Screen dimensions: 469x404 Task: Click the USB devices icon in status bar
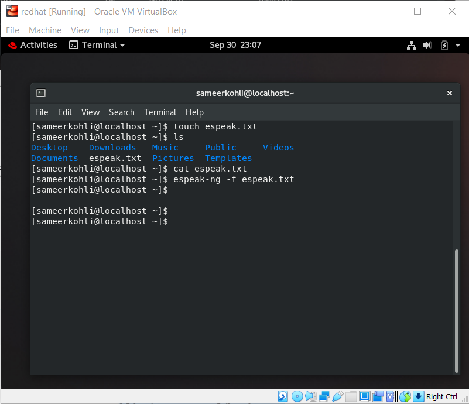pos(337,396)
